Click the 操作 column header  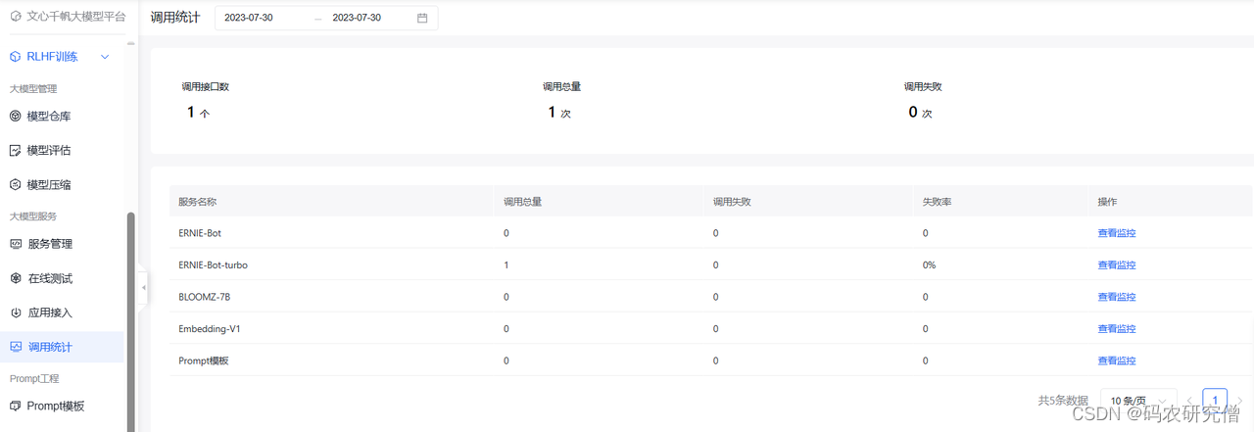[x=1108, y=202]
